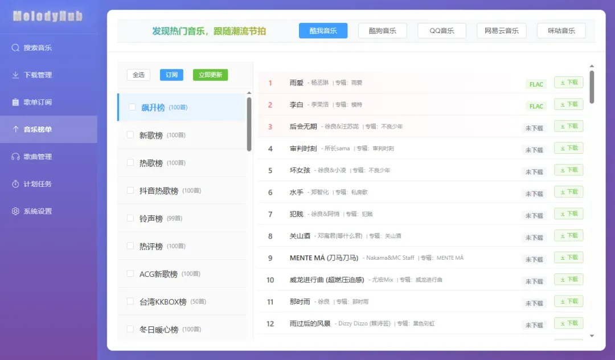
Task: Click song list scroll-up arrow
Action: pos(592,67)
